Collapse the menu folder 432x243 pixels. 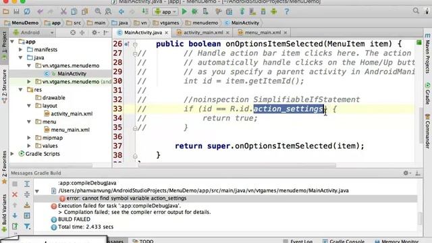click(x=29, y=122)
